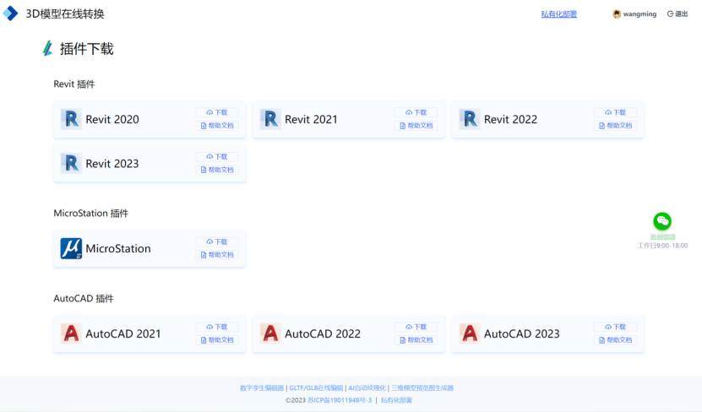Screen dimensions: 702x412
Task: Open the AI自动纹理化 footer link
Action: (367, 388)
